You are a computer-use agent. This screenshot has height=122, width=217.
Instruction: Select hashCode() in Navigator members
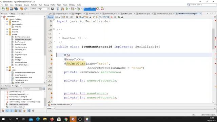pos(18,97)
